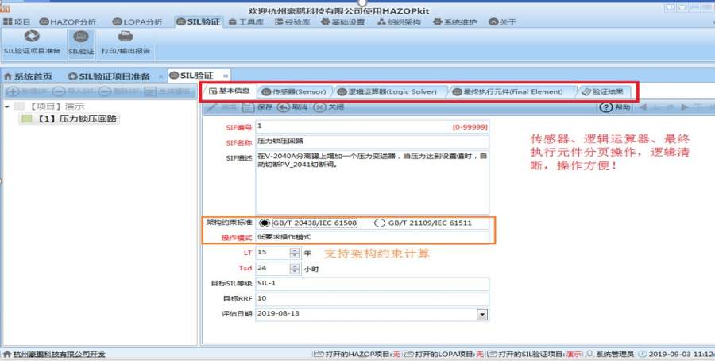Open the 组织架构 menu

(399, 22)
